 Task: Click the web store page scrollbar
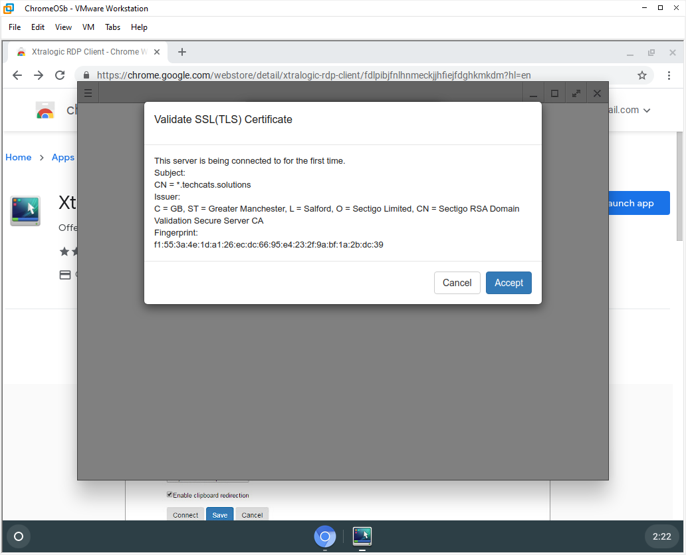coord(679,186)
